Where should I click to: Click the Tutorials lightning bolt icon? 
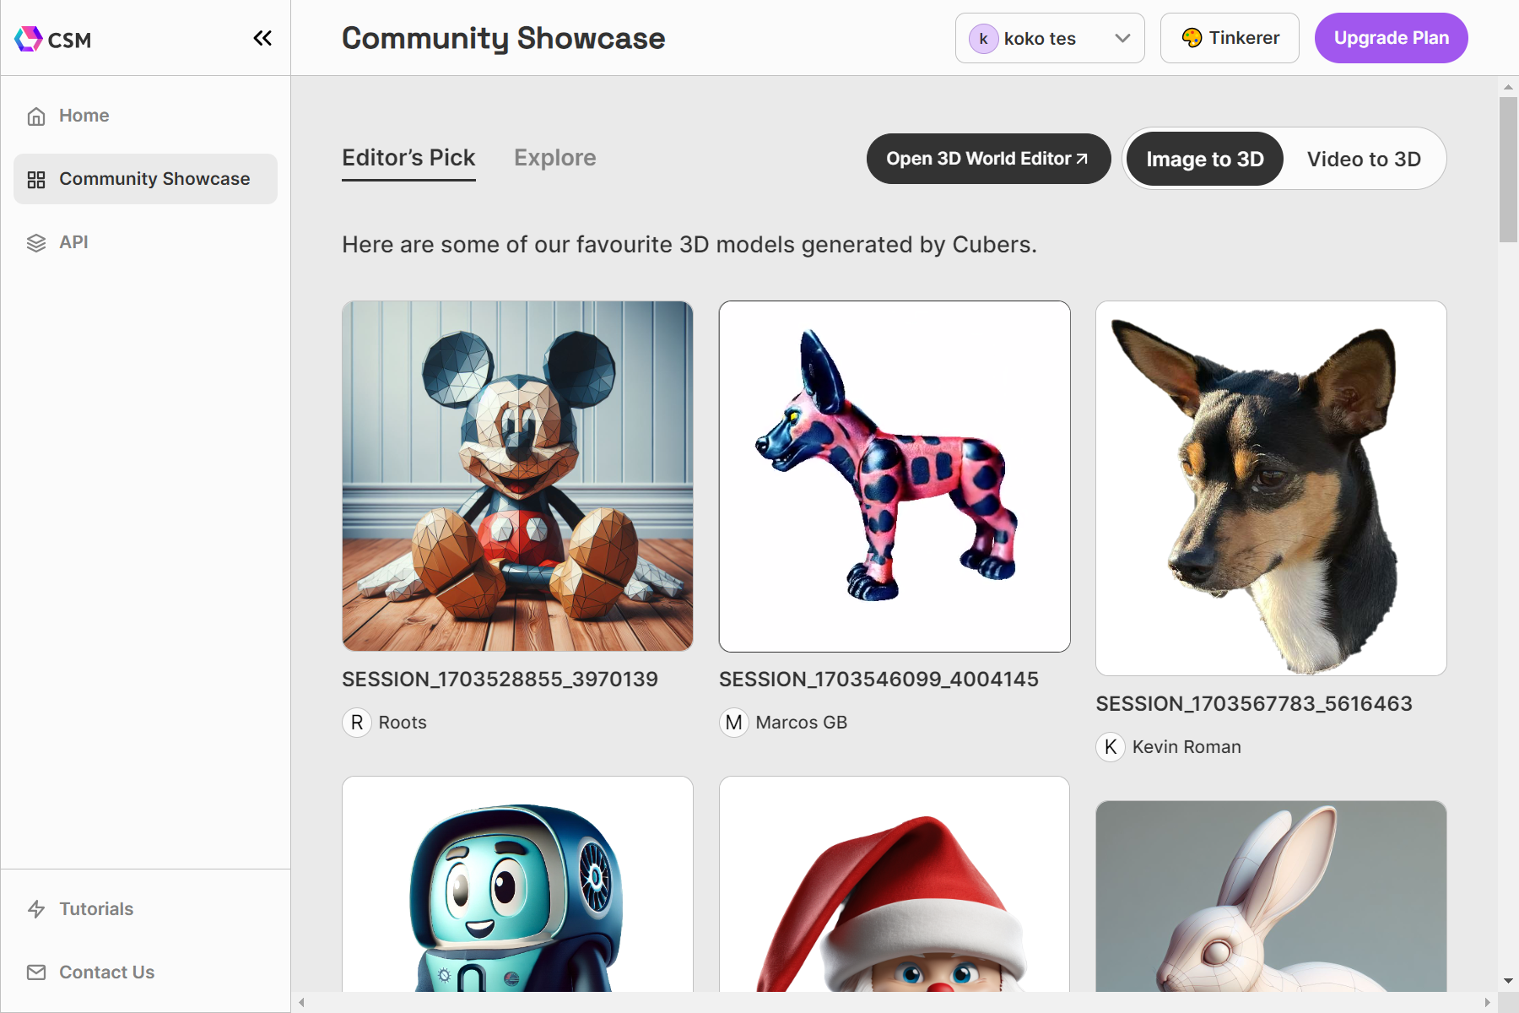(36, 909)
